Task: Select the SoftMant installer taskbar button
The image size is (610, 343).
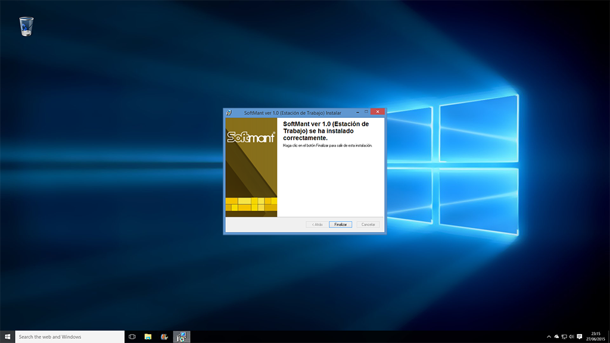Action: [x=181, y=336]
